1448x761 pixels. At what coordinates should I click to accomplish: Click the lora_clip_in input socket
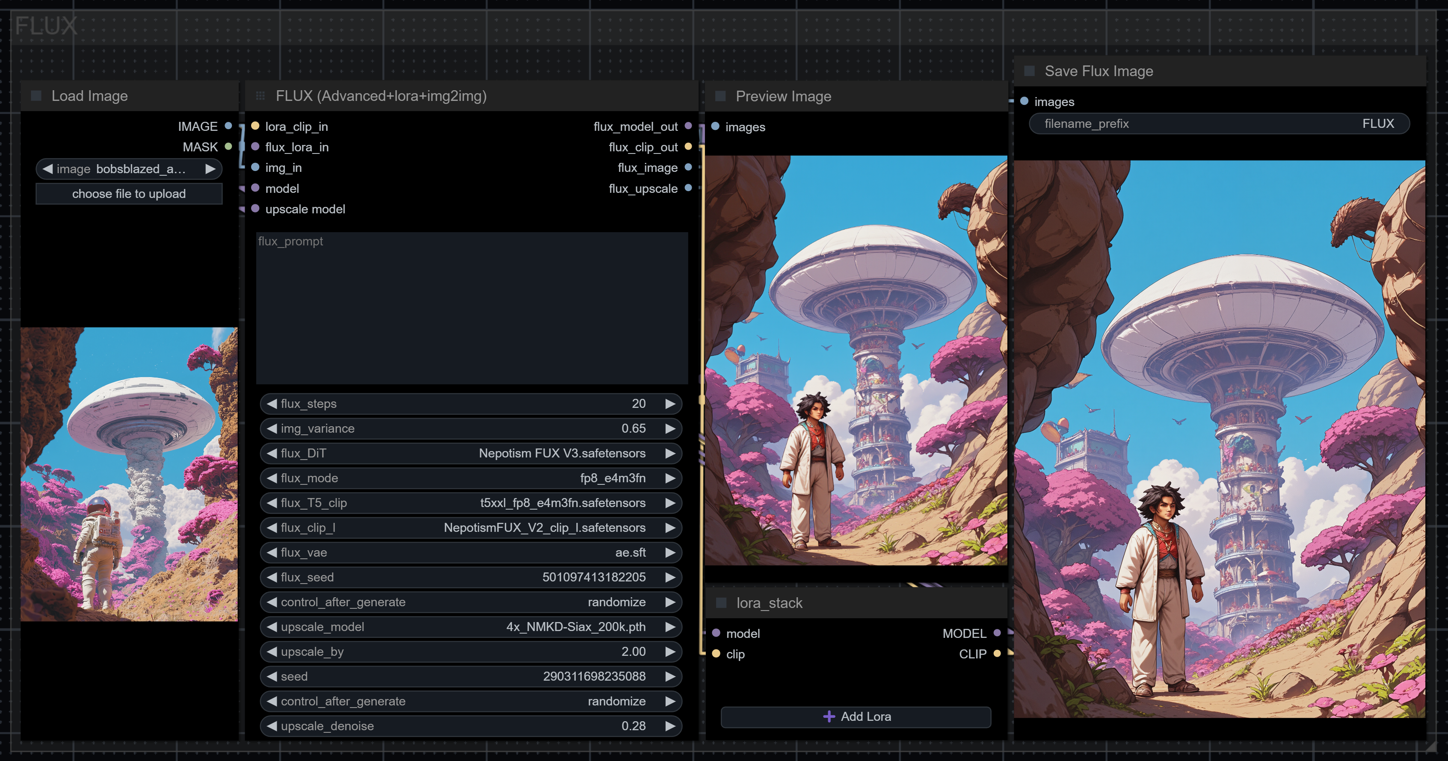pyautogui.click(x=255, y=126)
